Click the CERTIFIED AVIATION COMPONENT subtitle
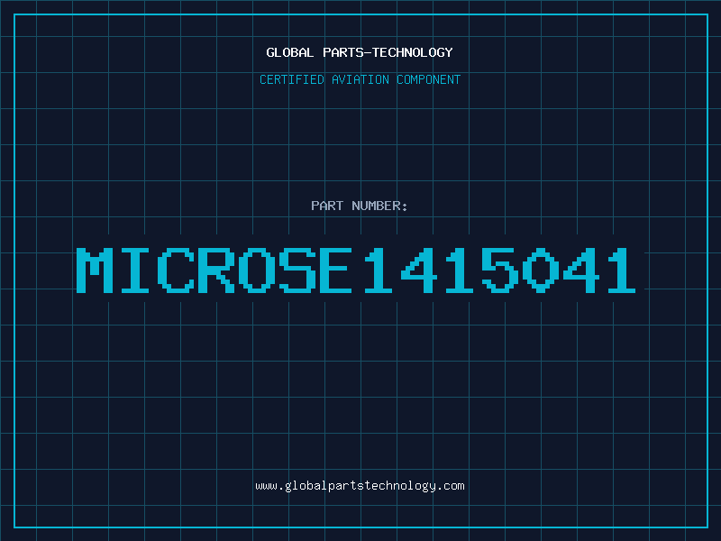721x541 pixels. click(x=360, y=79)
